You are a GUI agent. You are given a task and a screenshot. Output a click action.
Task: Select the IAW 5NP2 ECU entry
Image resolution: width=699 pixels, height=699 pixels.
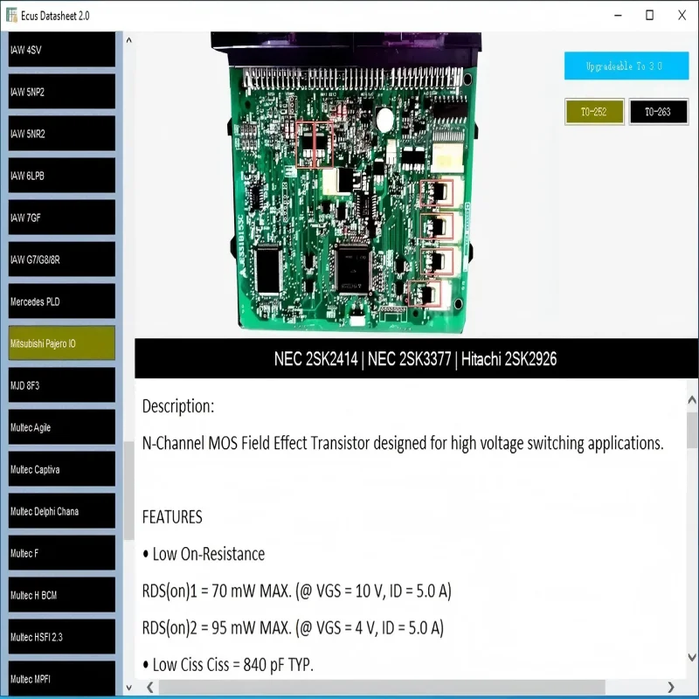(x=59, y=92)
